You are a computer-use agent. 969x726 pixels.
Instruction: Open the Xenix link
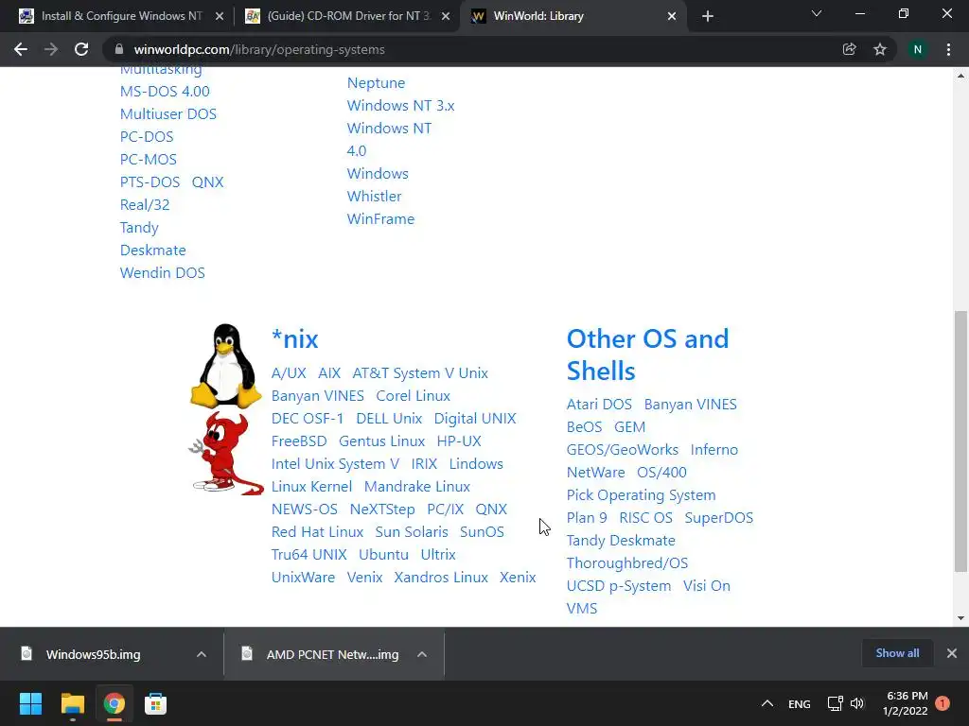click(518, 578)
